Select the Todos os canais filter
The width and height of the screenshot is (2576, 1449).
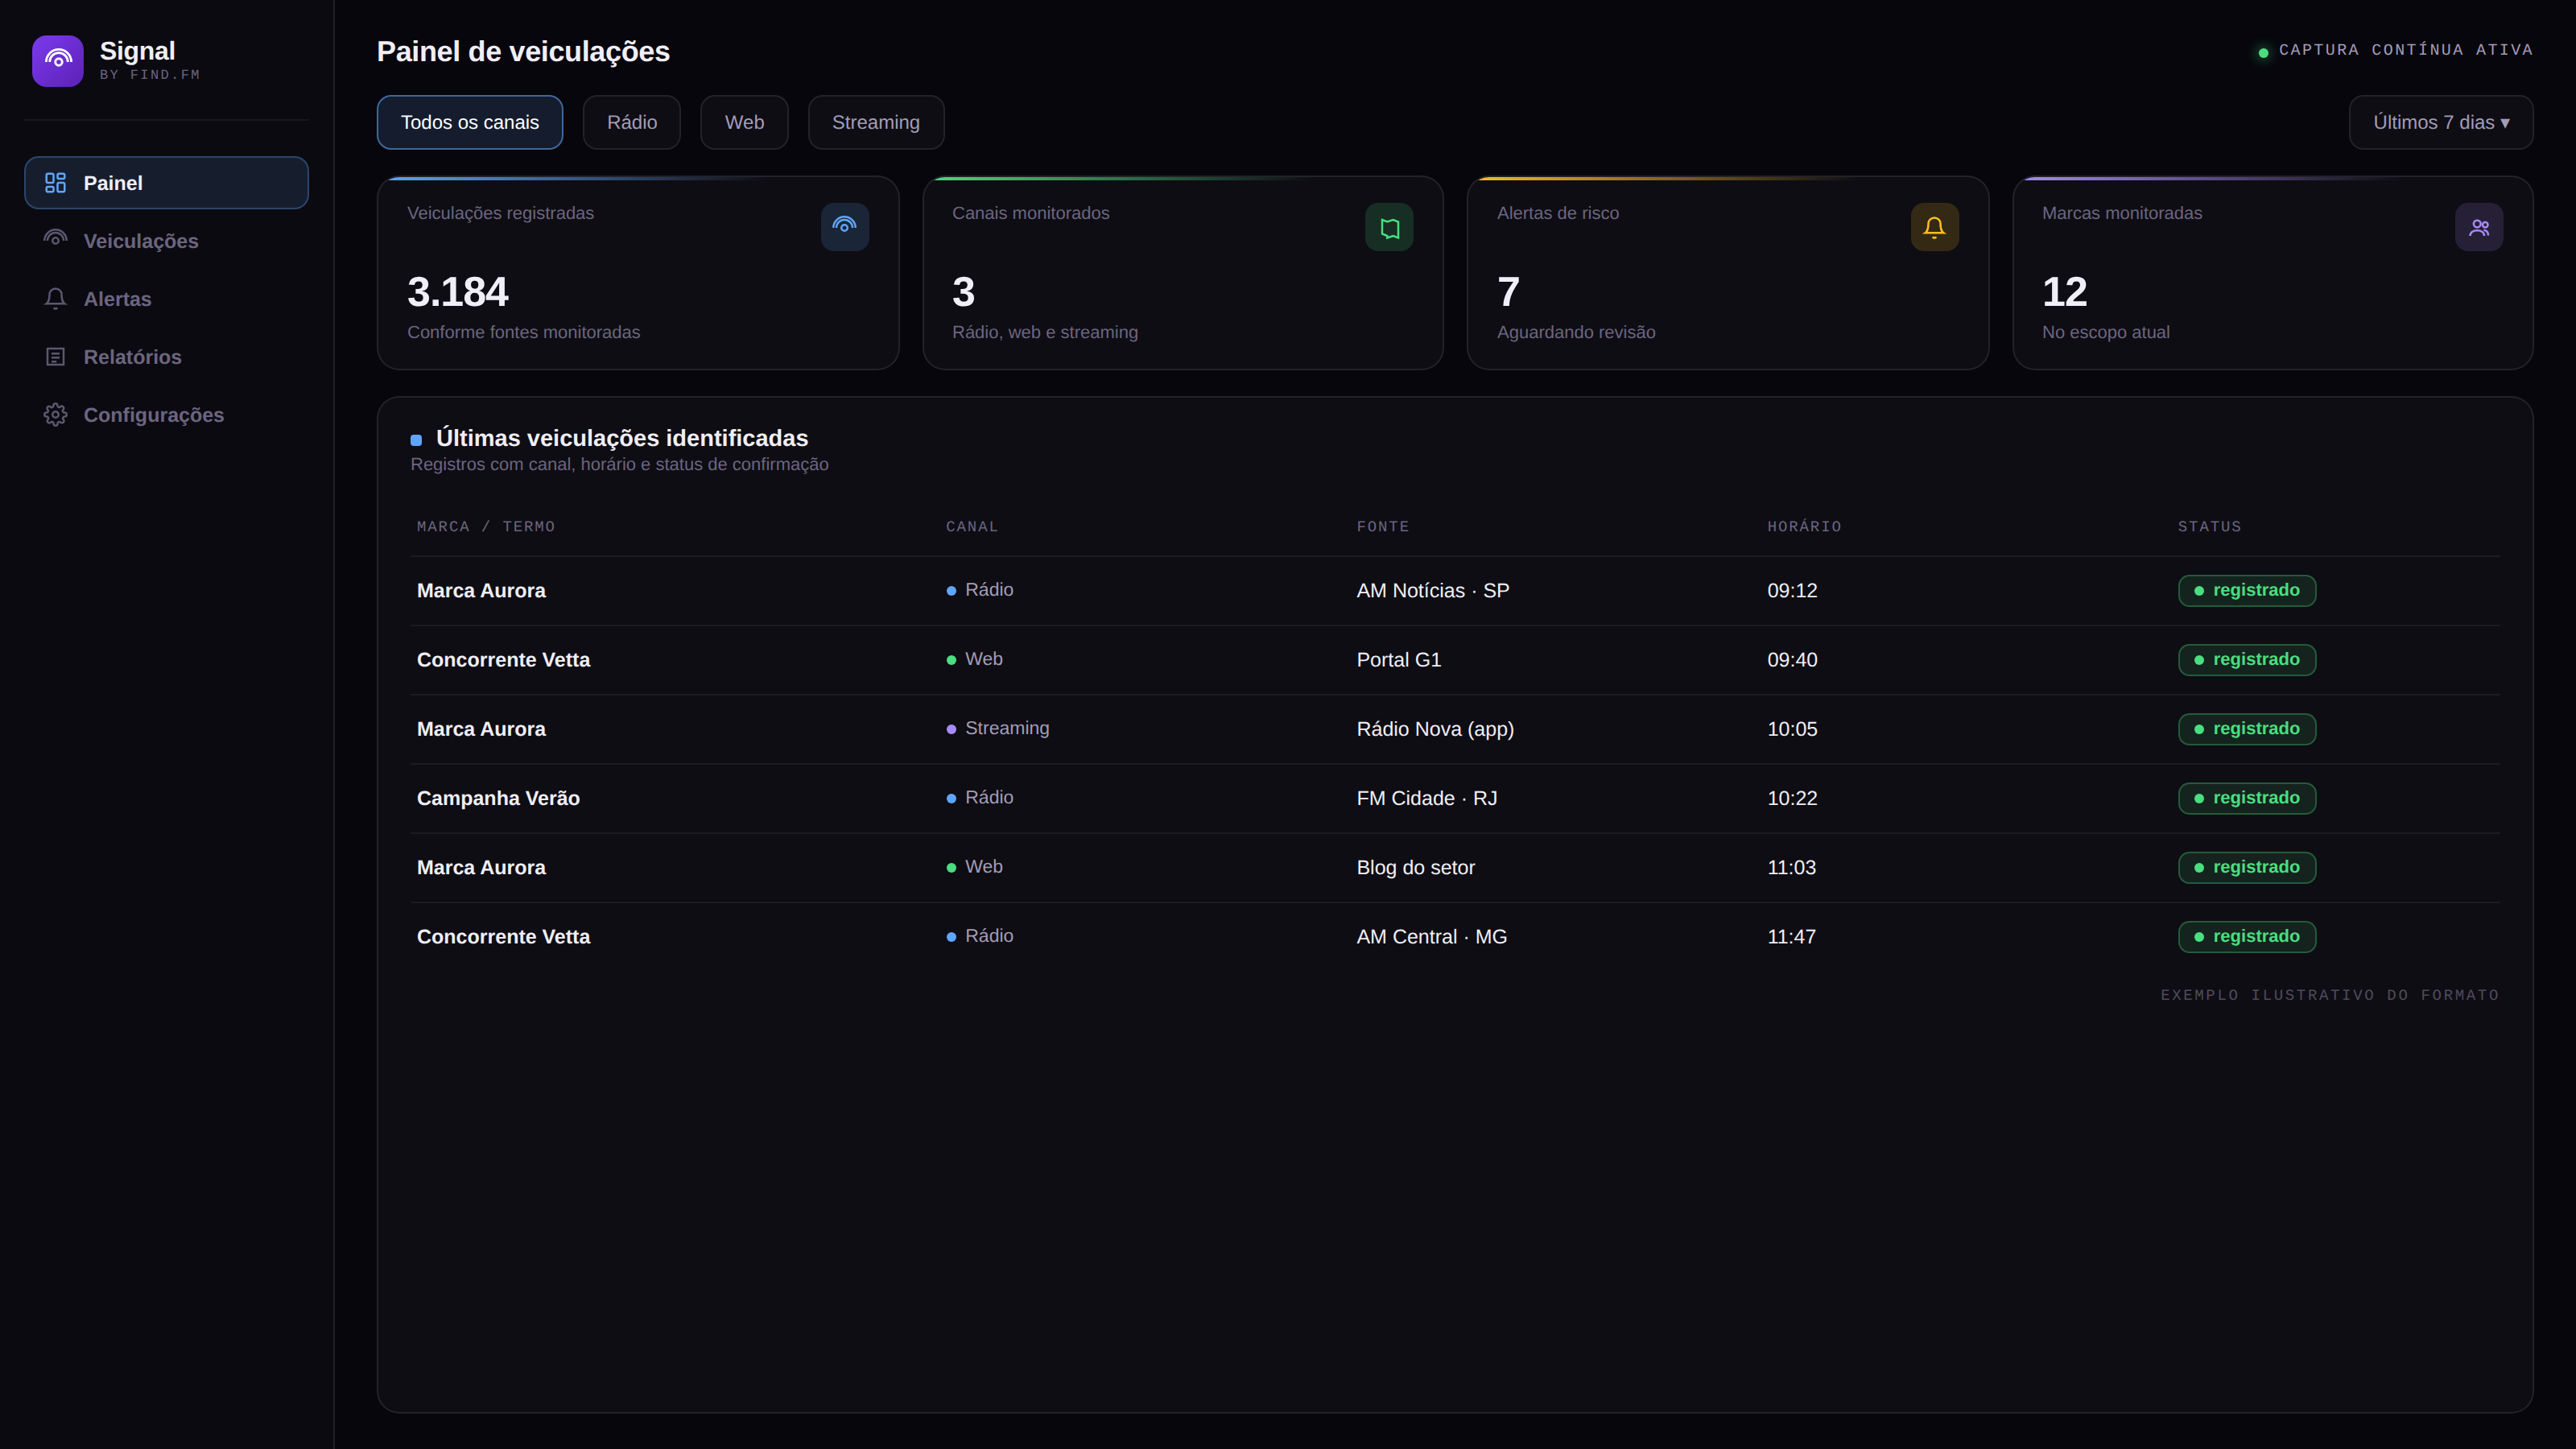[x=469, y=122]
